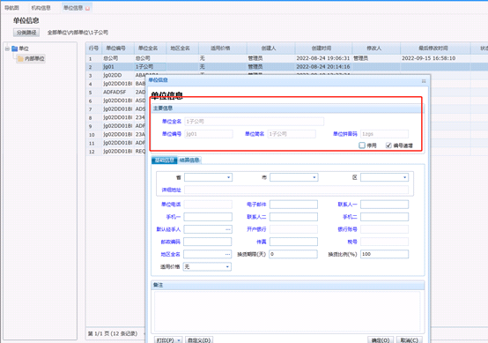Click the 单位编号 input showing Jg01

click(x=209, y=134)
